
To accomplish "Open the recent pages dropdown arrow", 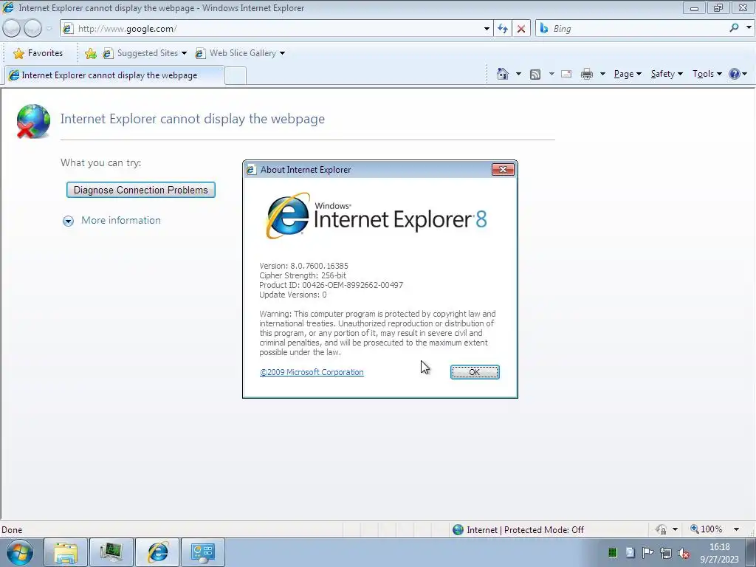I will 49,29.
